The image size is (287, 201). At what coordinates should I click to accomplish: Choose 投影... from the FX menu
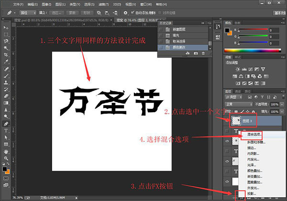[x=262, y=194]
